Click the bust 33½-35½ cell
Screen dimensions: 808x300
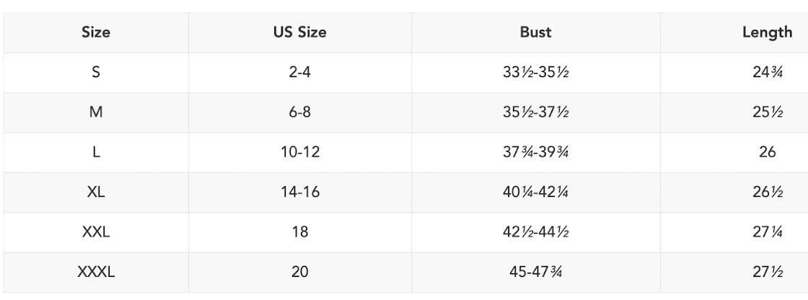click(536, 73)
